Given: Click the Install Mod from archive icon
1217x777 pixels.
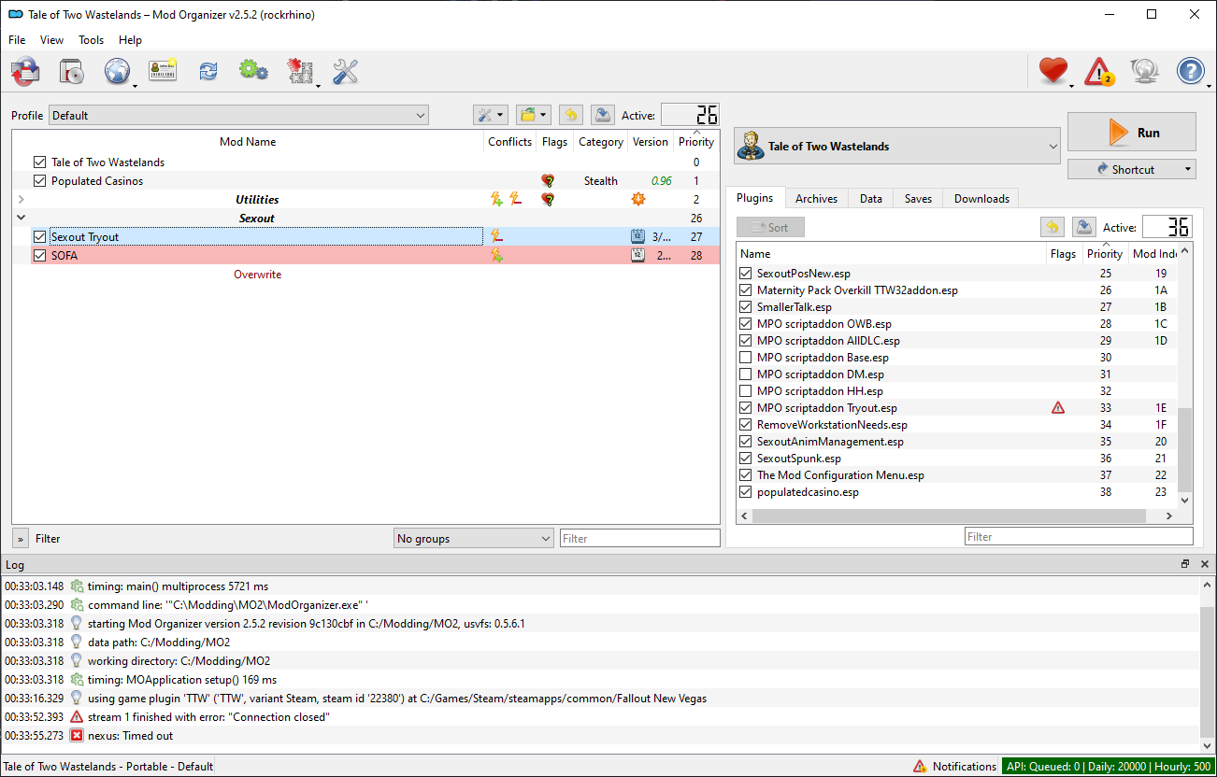Looking at the screenshot, I should tap(25, 71).
